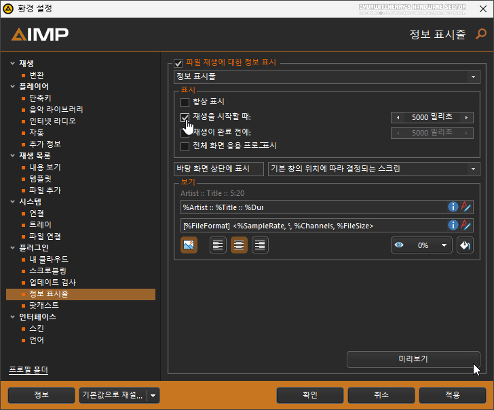The height and width of the screenshot is (410, 494).
Task: Collapse the 플러그인 tree section
Action: (13, 247)
